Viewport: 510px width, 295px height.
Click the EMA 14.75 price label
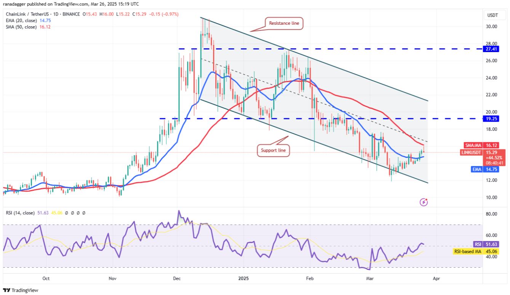point(486,170)
